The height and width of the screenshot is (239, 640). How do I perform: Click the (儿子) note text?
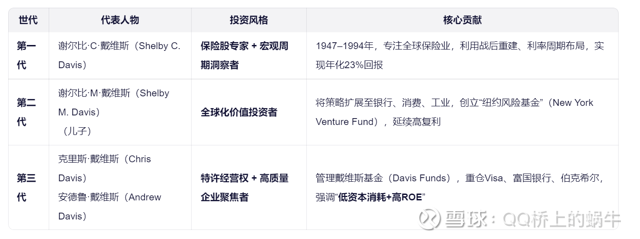(75, 131)
